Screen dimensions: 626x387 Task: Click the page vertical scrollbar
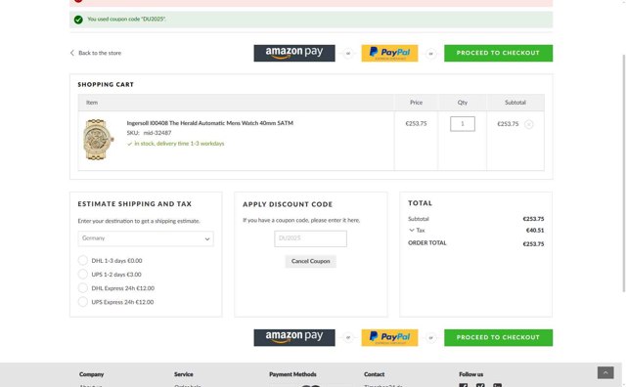pos(624,173)
